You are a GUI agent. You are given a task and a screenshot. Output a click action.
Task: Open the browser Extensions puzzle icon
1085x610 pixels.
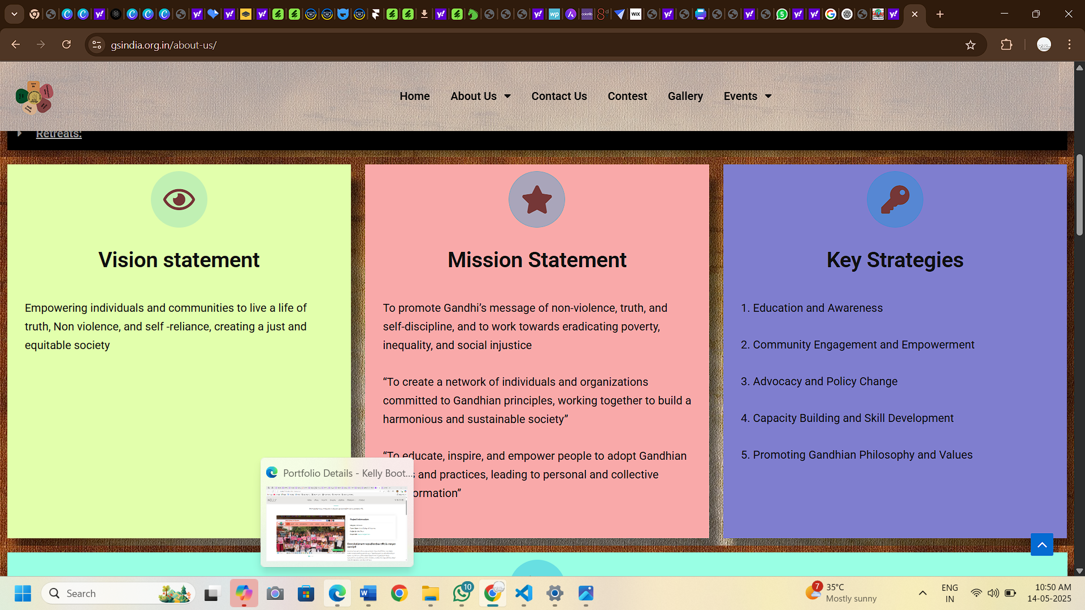1006,45
